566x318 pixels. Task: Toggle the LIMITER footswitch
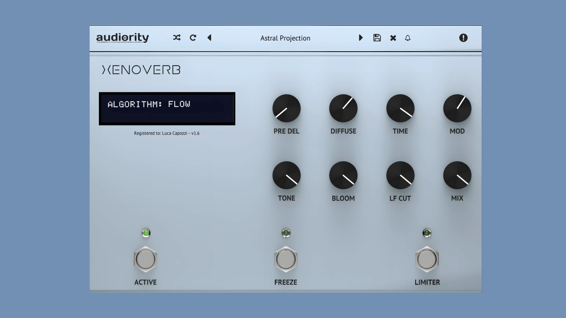[427, 259]
